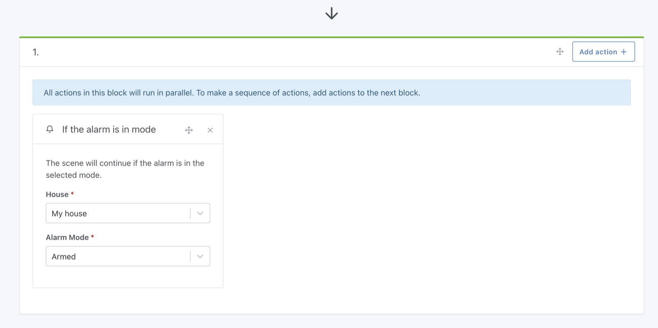Screen dimensions: 658x328
Task: Open the Alarm Mode dropdown
Action: click(119, 256)
